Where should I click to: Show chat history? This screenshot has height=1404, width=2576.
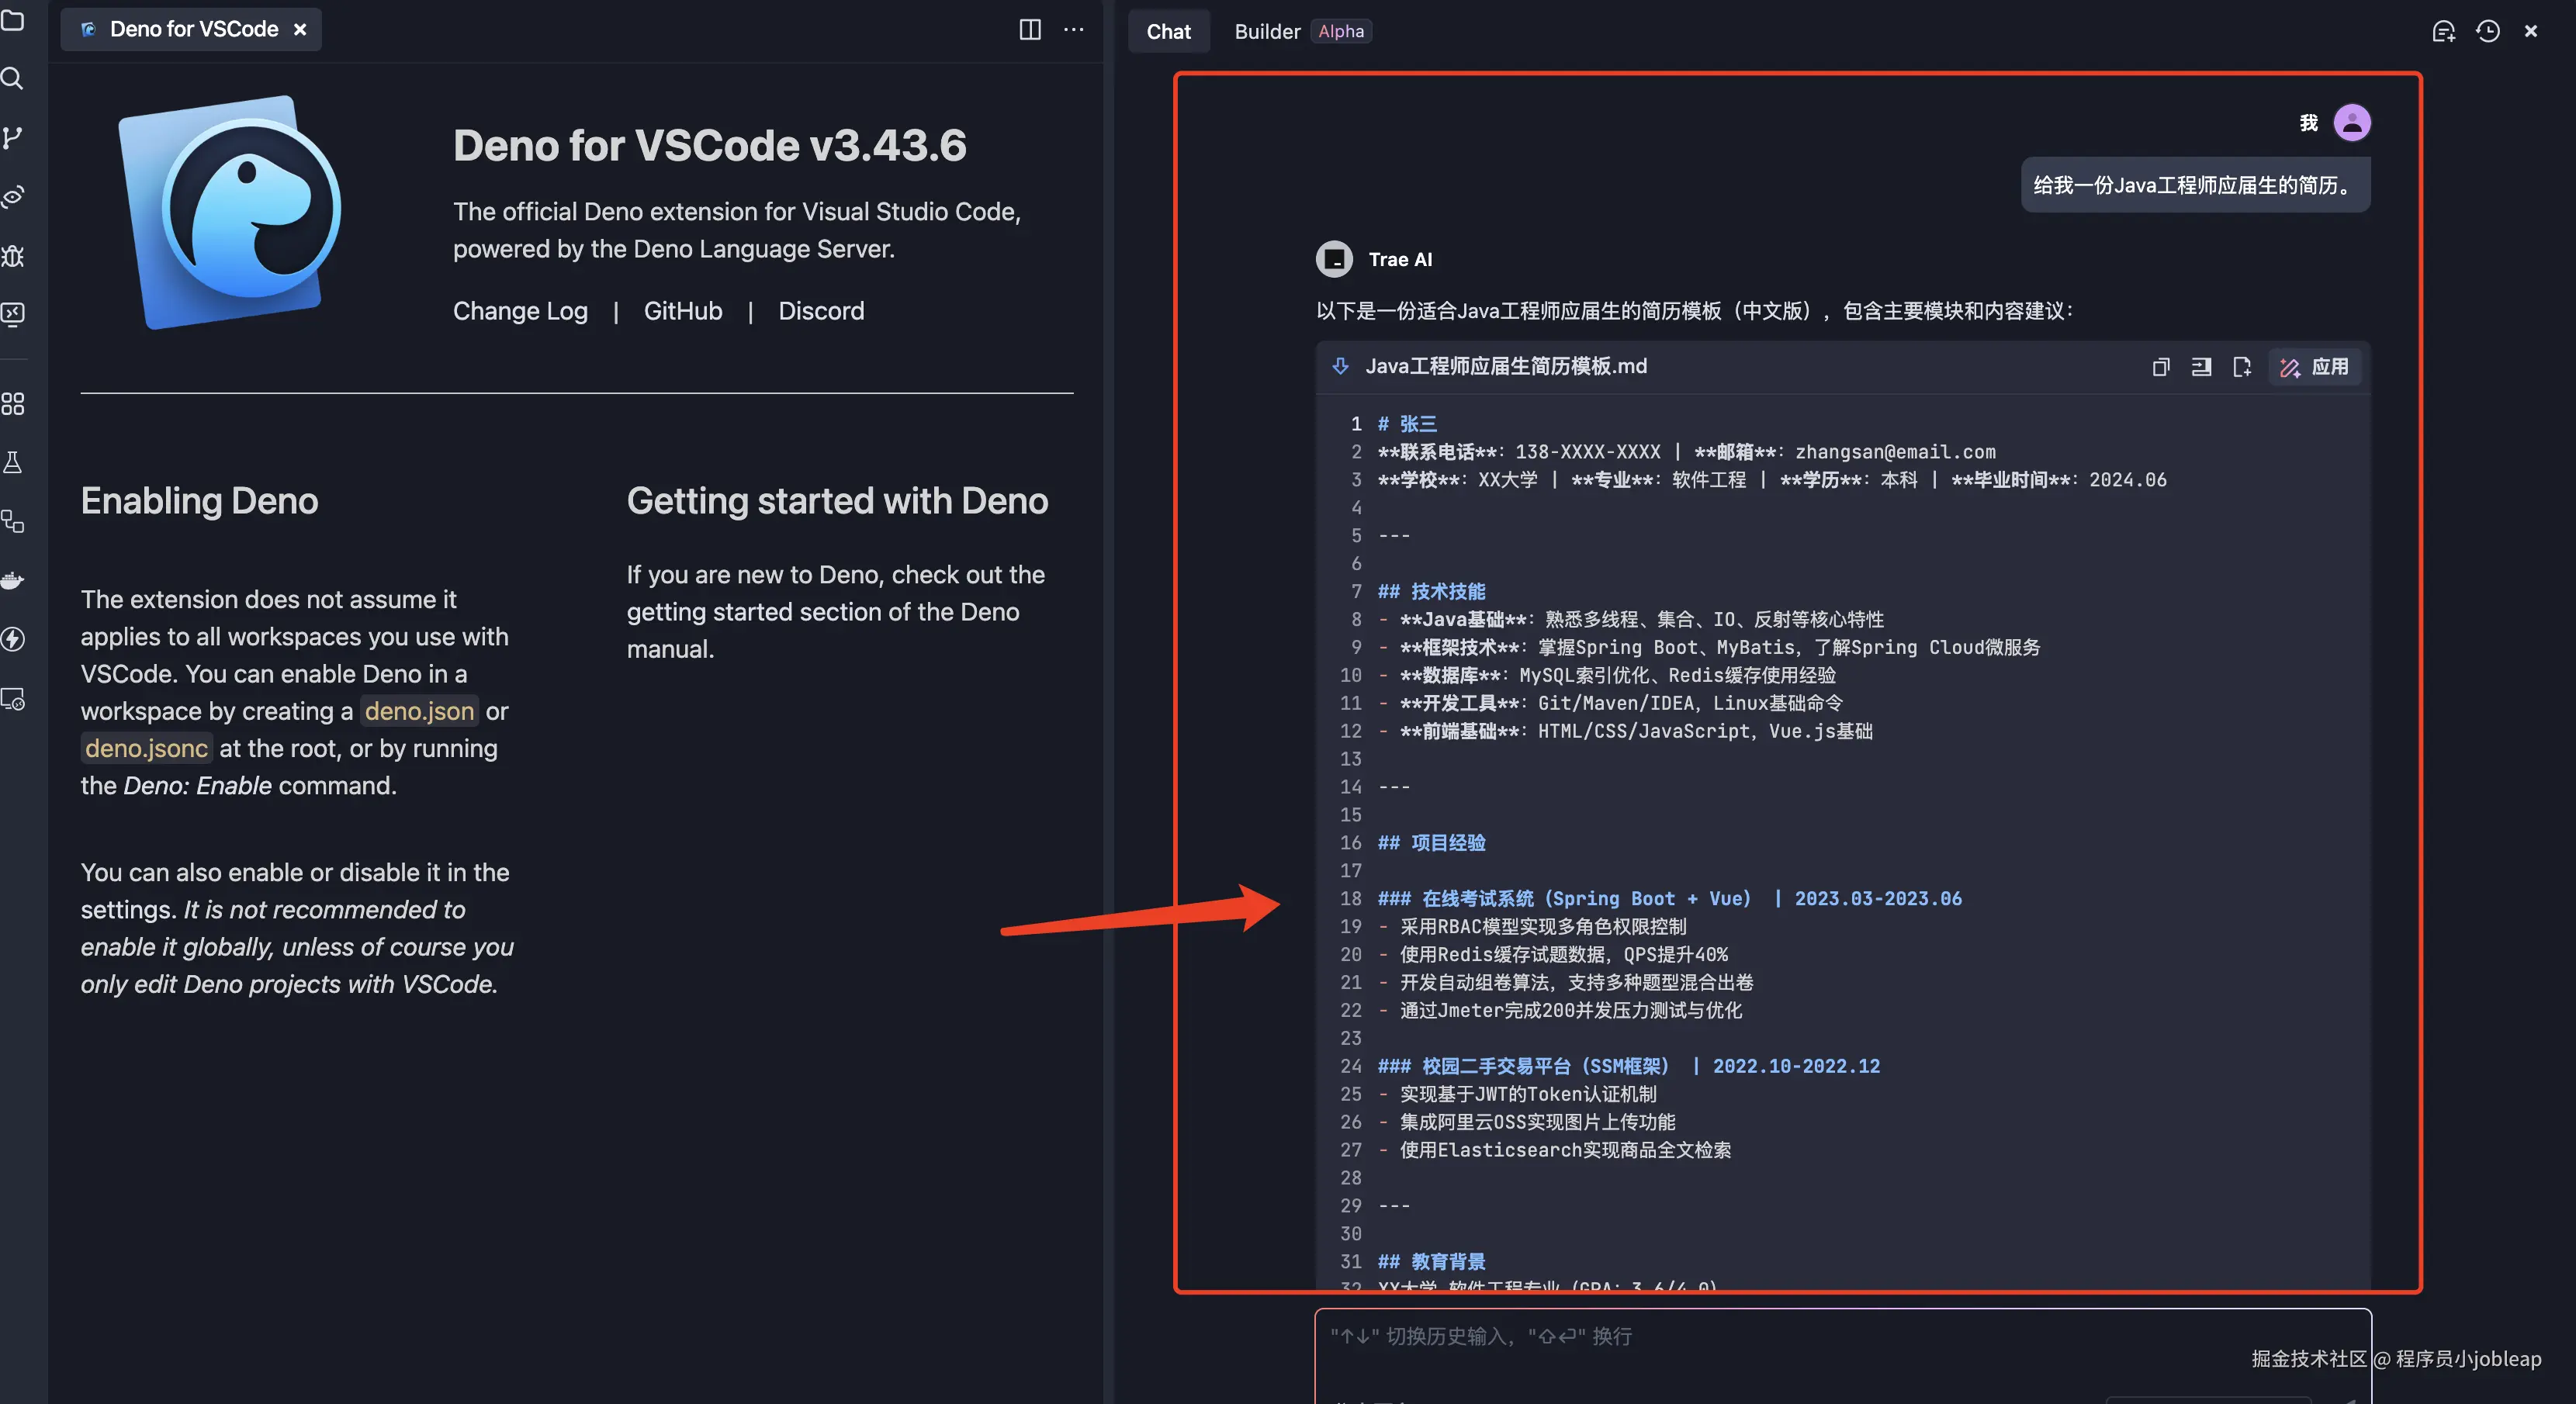2487,31
